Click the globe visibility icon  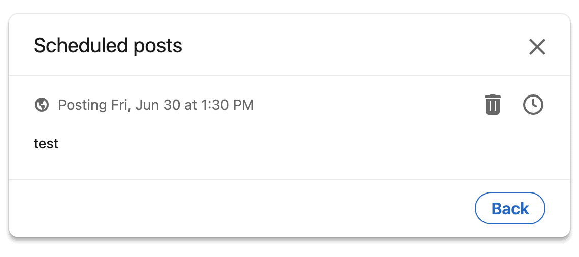(x=42, y=105)
